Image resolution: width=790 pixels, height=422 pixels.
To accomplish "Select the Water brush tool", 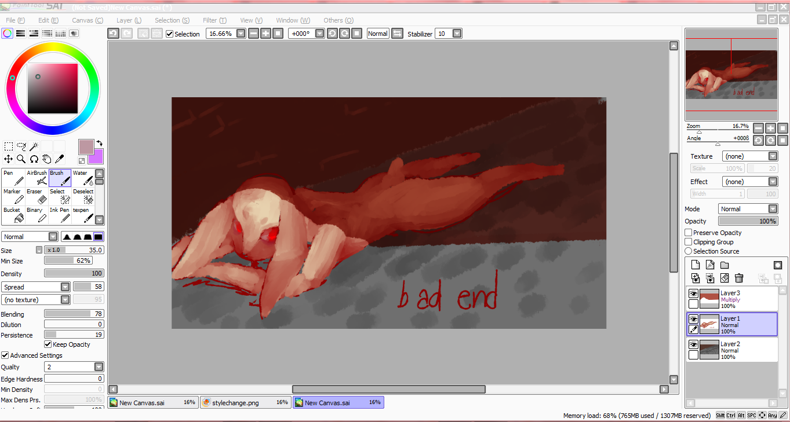I will (x=83, y=178).
